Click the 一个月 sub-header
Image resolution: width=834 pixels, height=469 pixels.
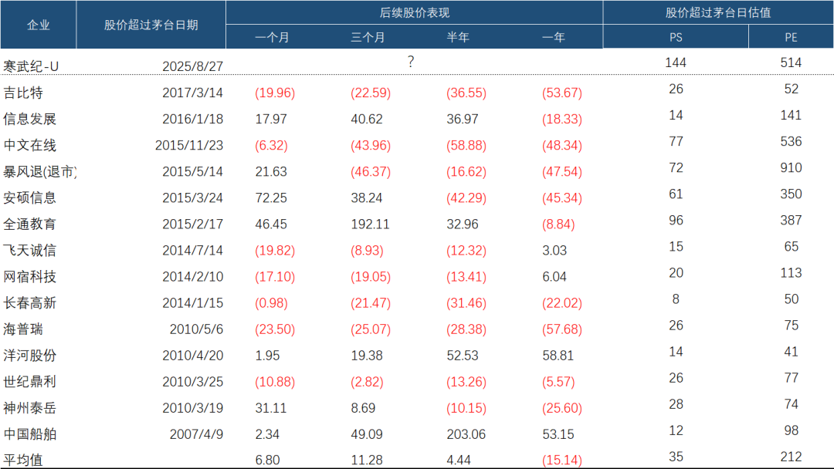[273, 37]
